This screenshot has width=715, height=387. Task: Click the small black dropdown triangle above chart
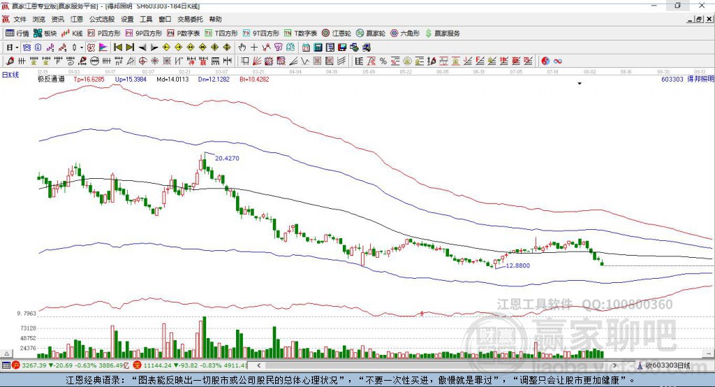(580, 84)
